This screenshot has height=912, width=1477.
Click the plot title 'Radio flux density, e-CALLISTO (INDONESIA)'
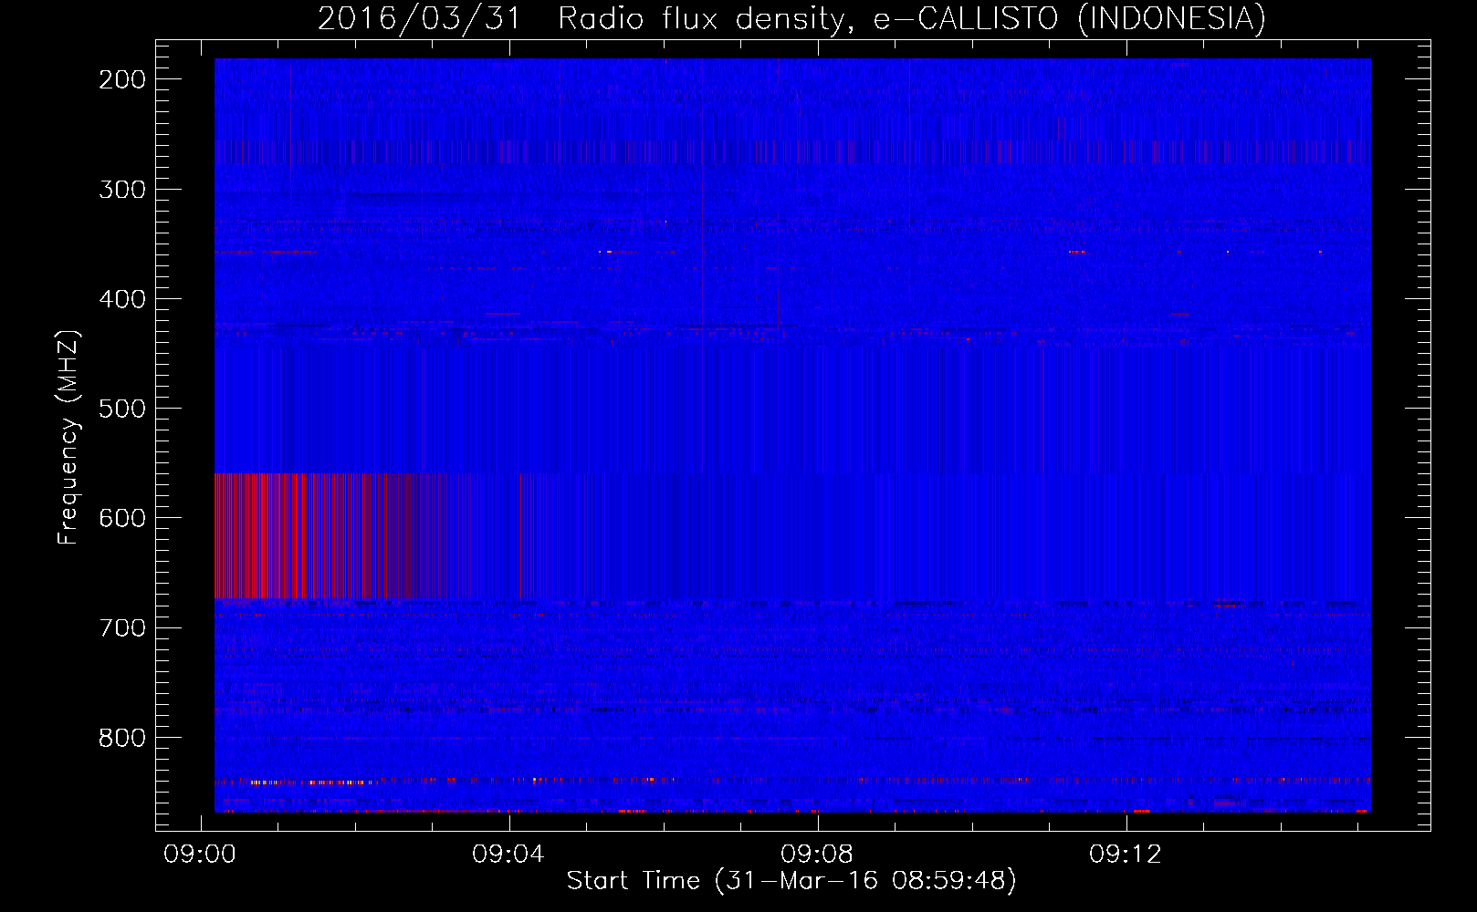click(912, 18)
